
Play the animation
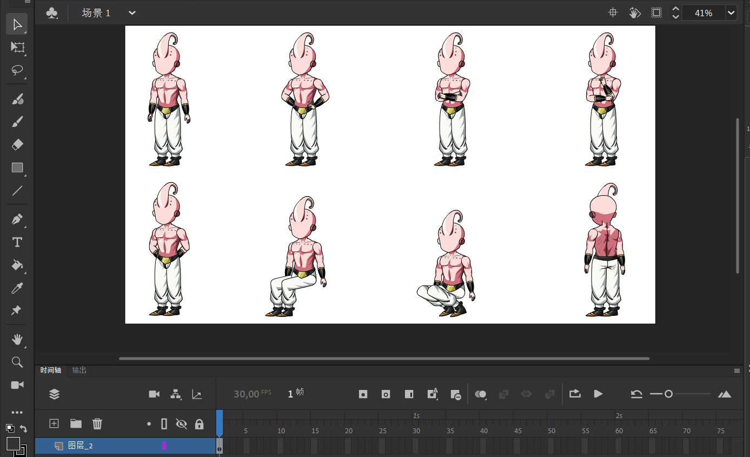598,394
